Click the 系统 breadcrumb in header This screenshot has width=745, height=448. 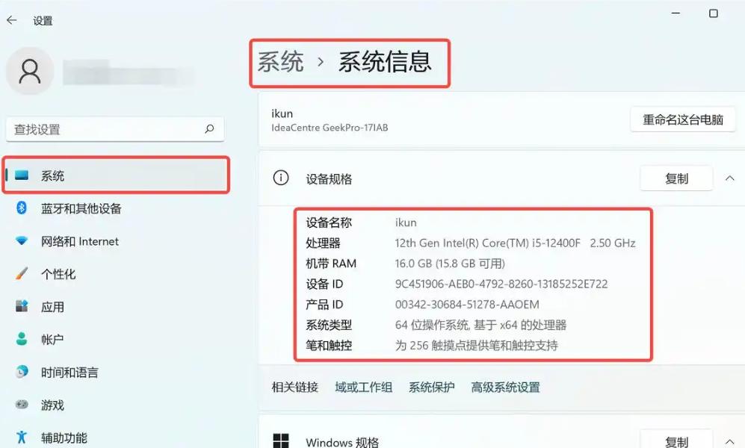coord(281,62)
